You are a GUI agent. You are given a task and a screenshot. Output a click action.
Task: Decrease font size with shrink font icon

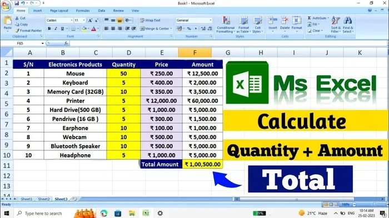pyautogui.click(x=97, y=21)
